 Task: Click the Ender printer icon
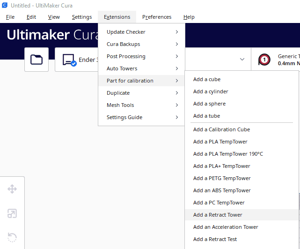[x=70, y=60]
